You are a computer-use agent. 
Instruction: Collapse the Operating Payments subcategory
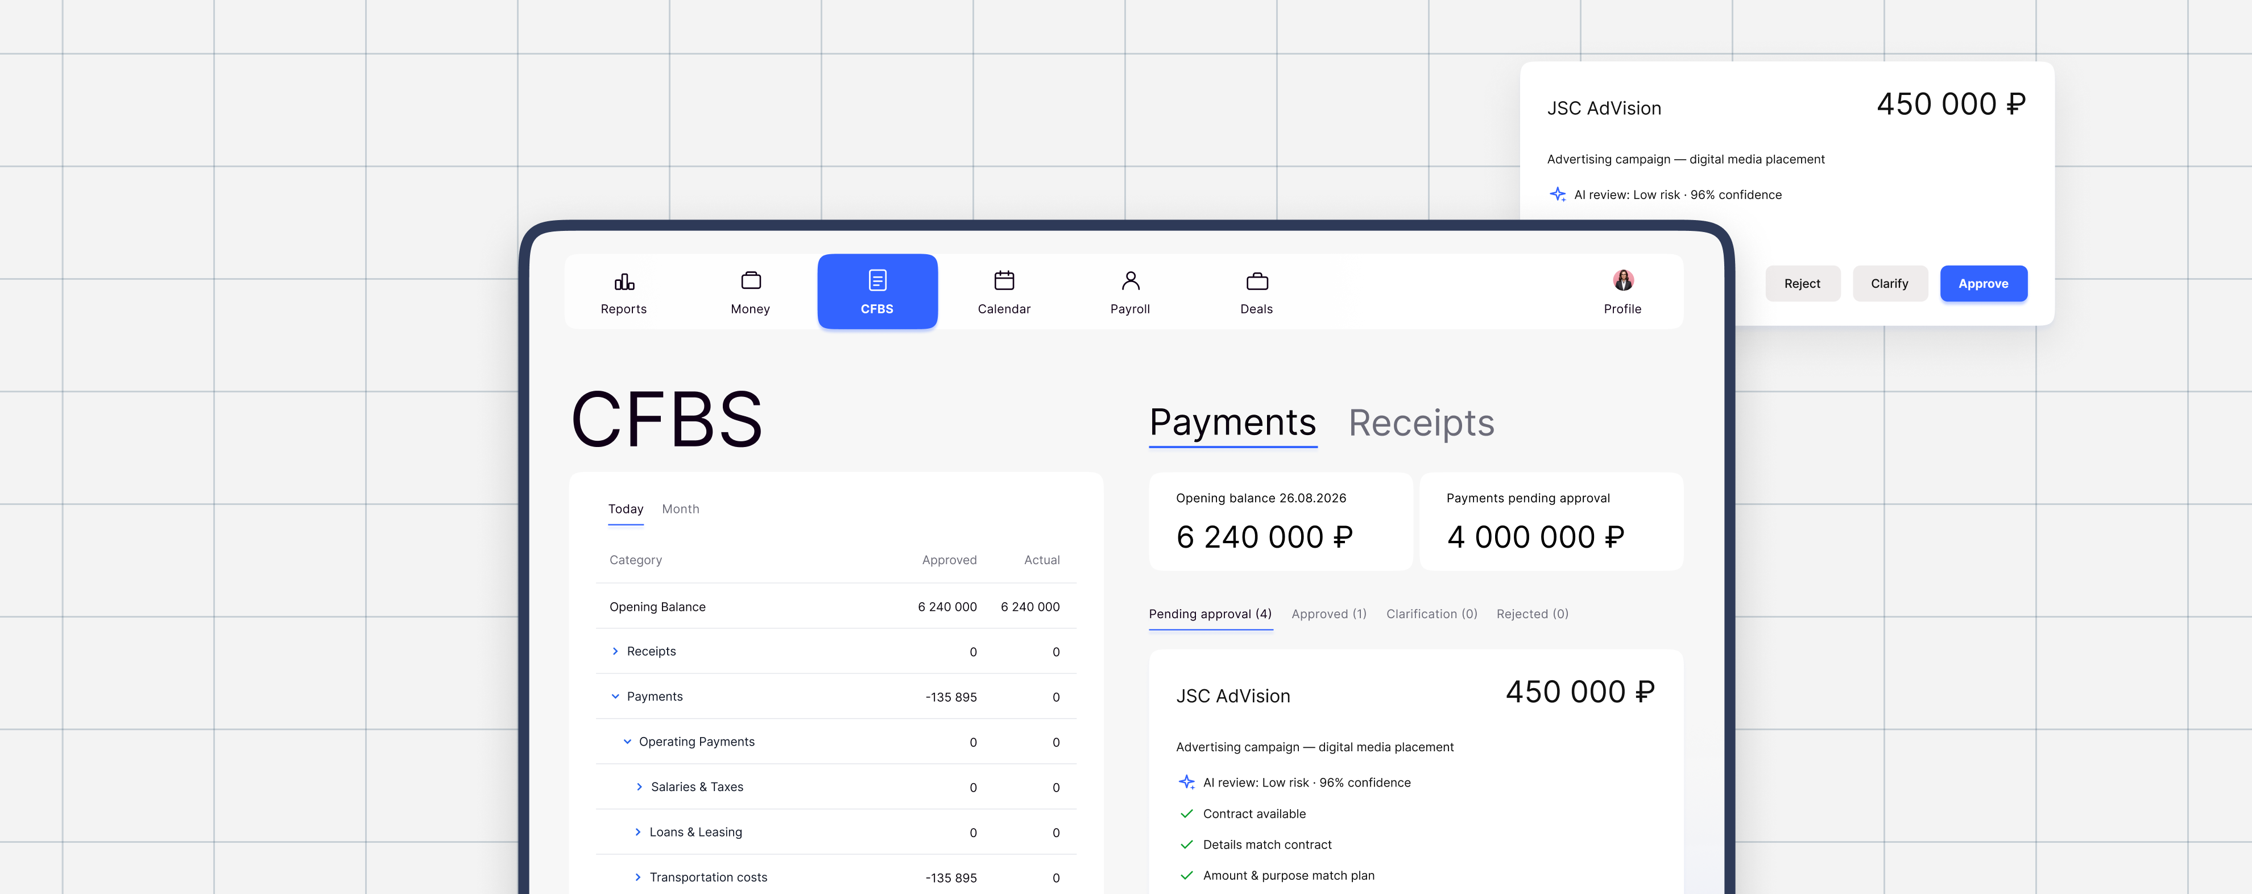(x=628, y=742)
